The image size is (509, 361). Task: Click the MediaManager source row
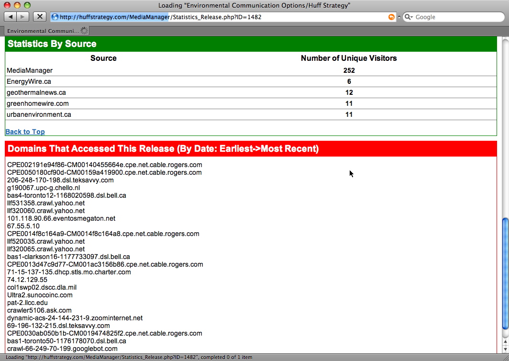30,70
